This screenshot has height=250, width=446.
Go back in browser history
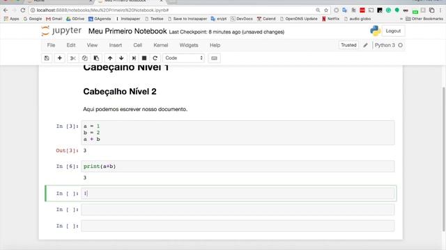[6, 10]
